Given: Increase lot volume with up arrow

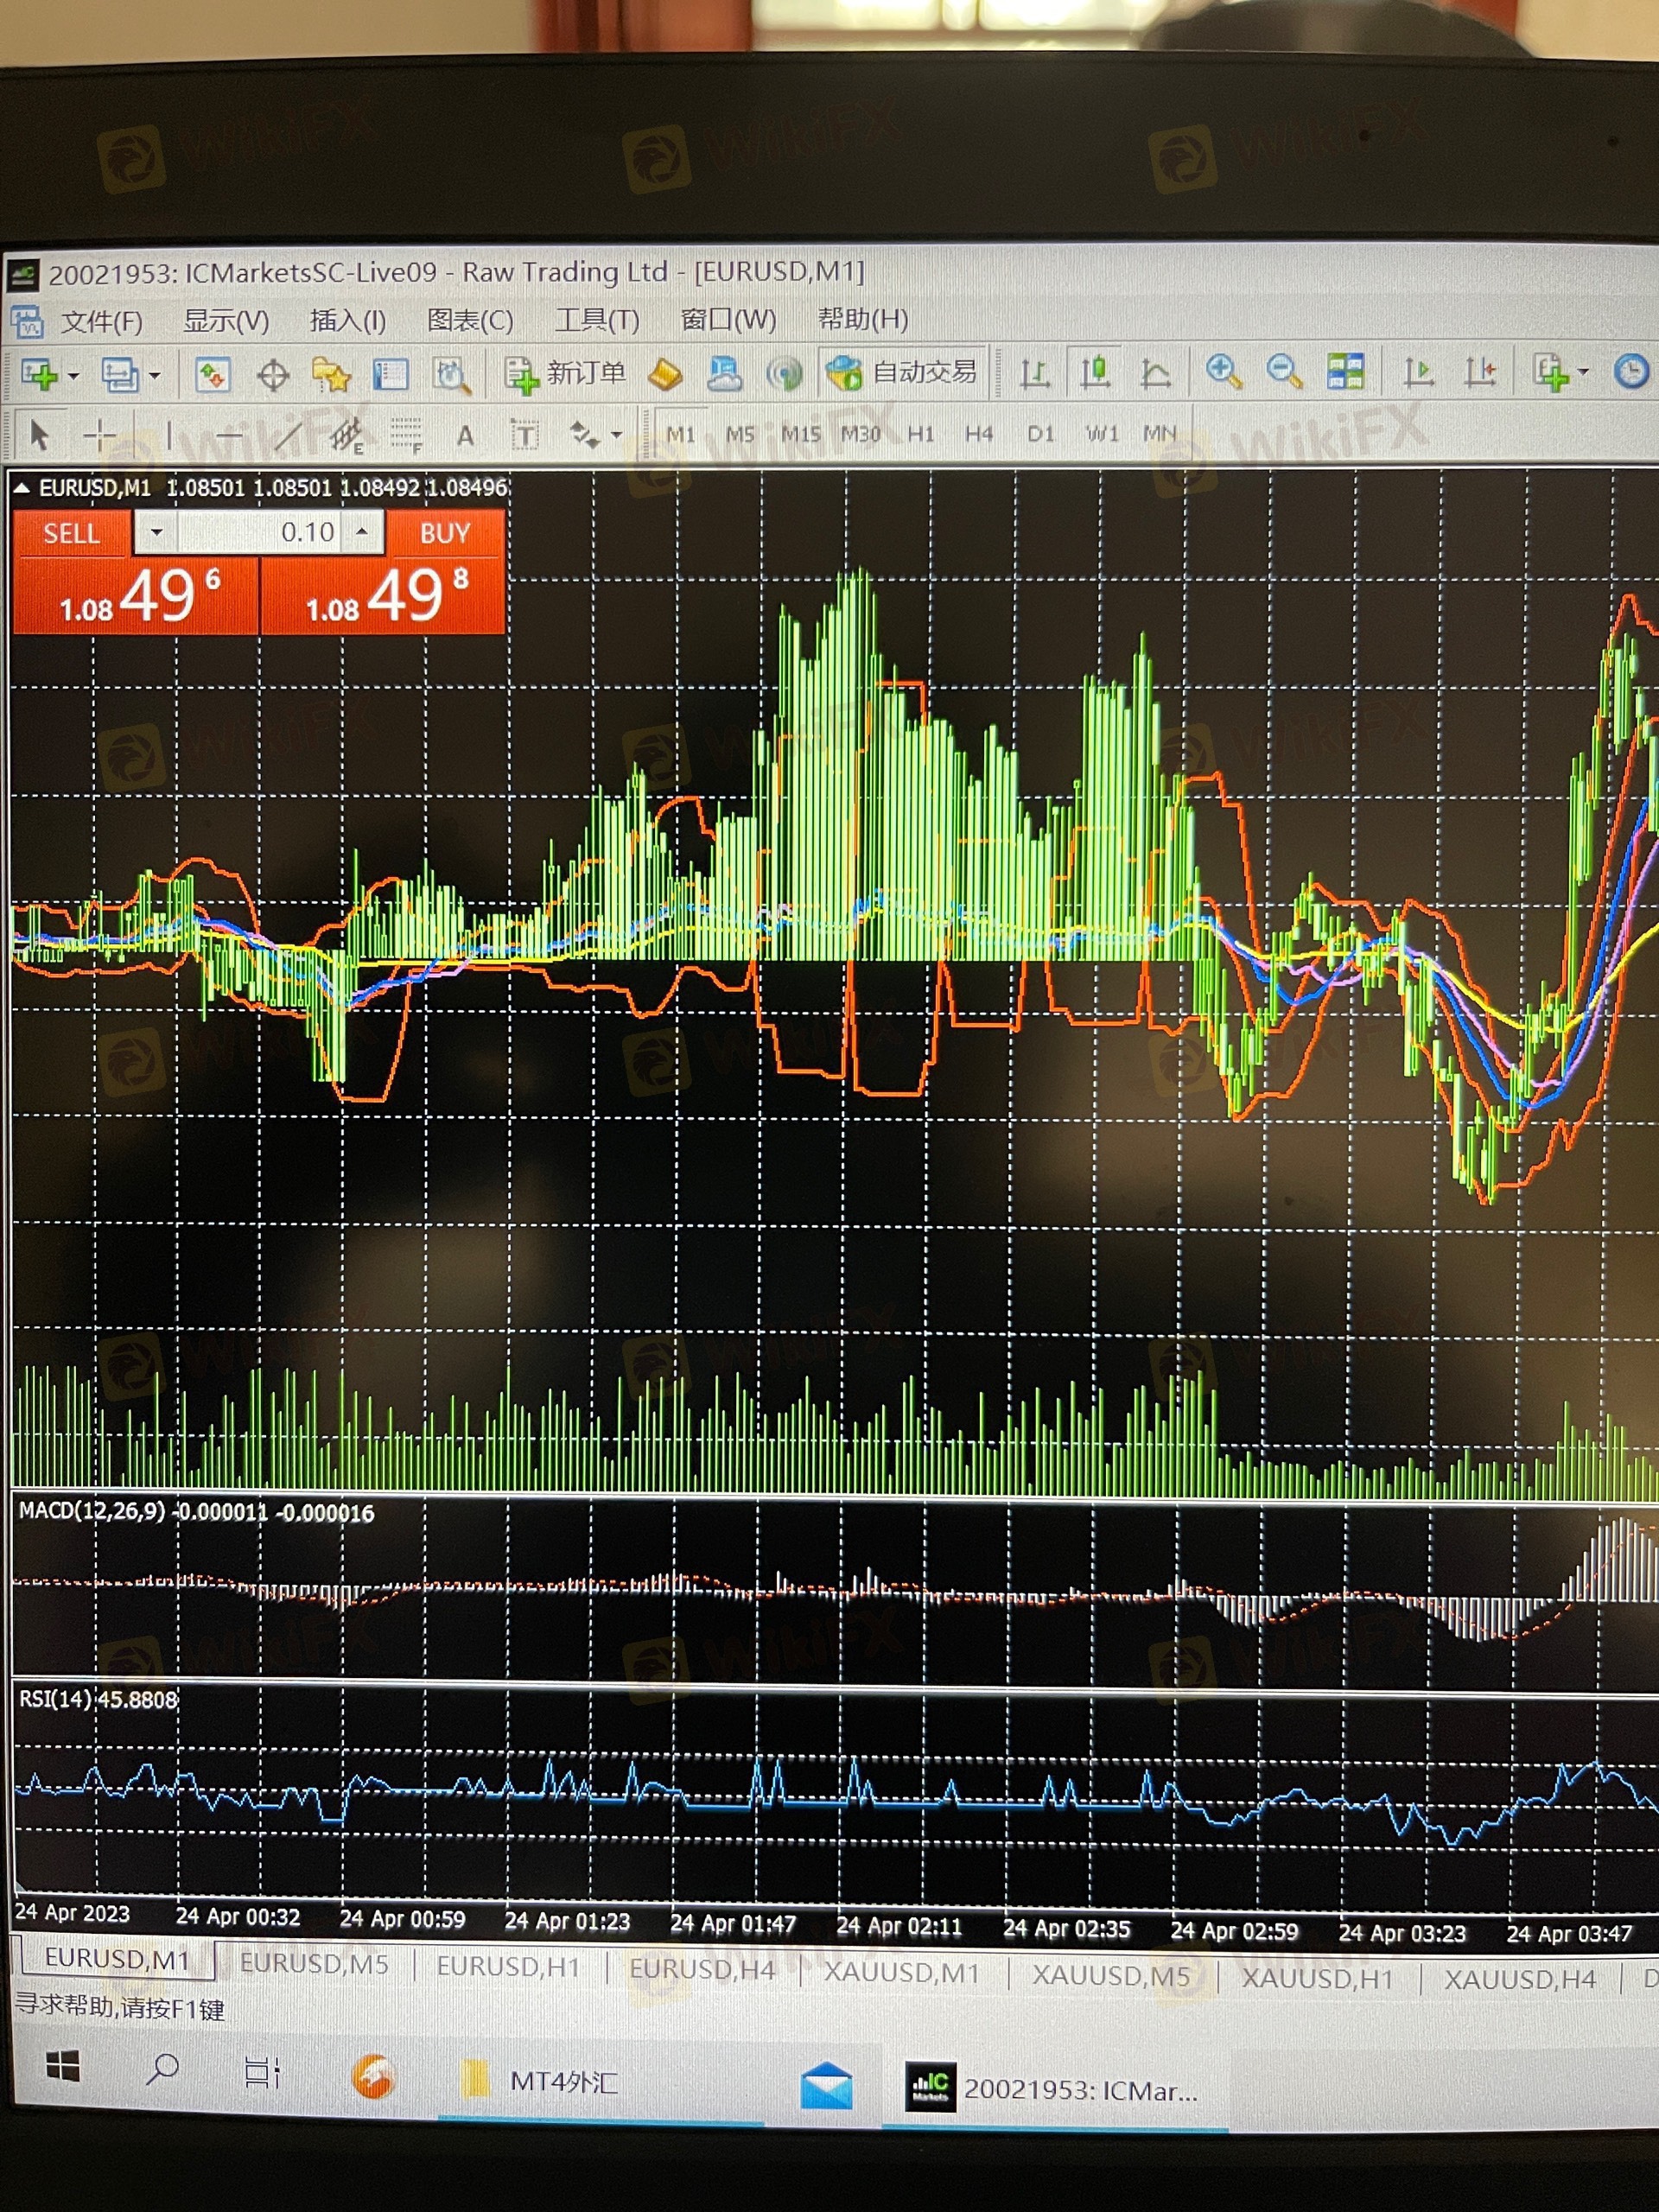Looking at the screenshot, I should 363,531.
